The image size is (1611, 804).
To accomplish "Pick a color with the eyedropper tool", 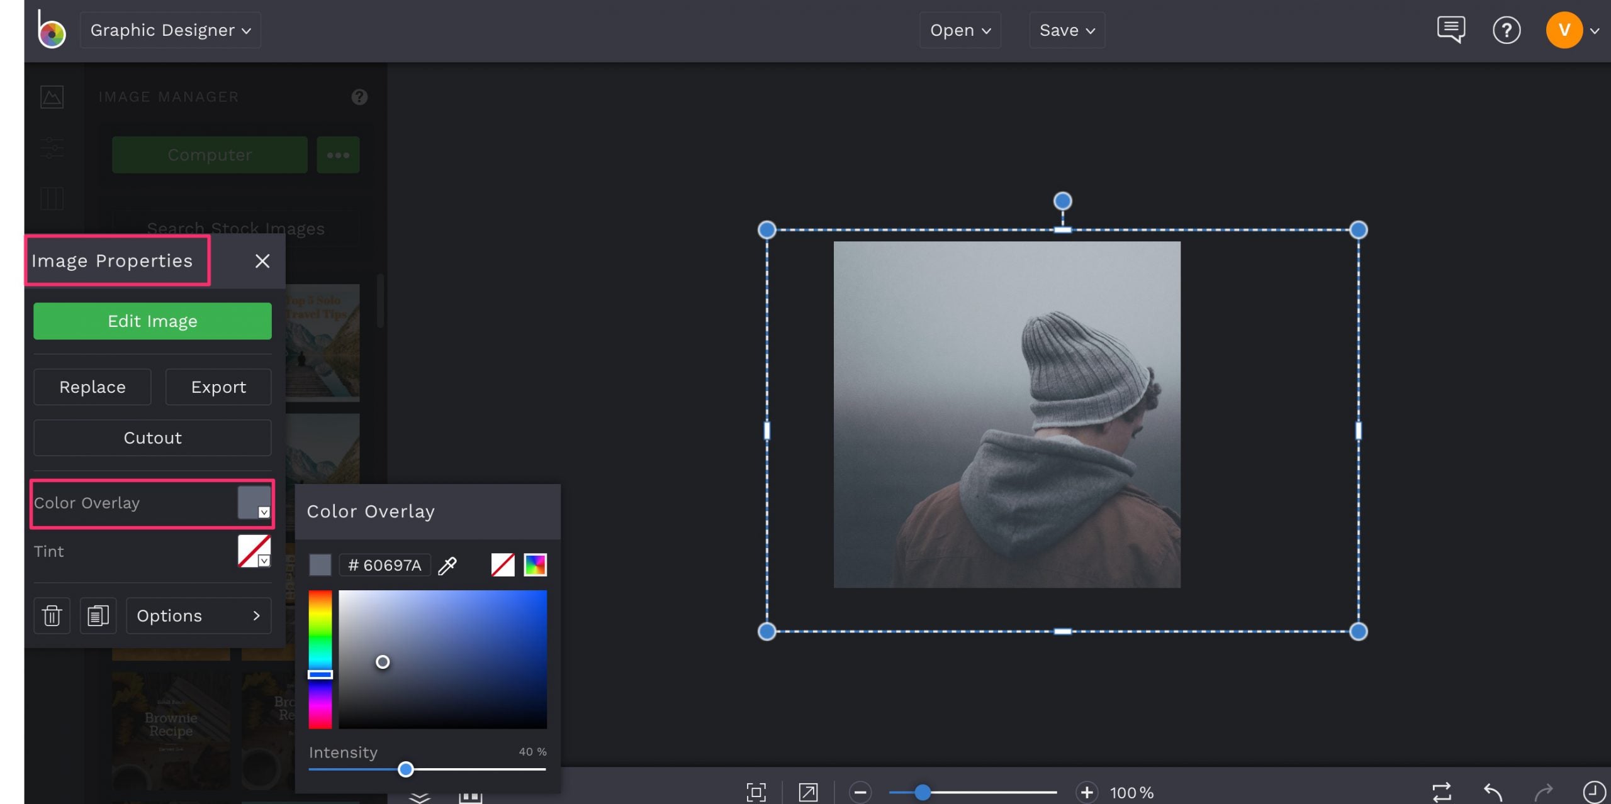I will pos(447,564).
